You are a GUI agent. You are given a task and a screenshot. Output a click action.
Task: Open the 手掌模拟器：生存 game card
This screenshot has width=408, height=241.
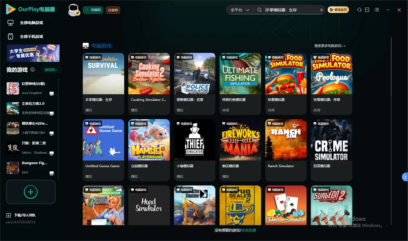(103, 83)
